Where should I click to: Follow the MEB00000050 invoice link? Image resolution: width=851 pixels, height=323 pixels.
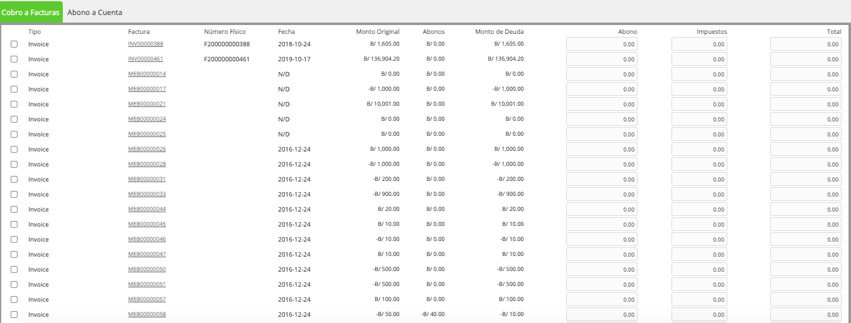point(147,269)
